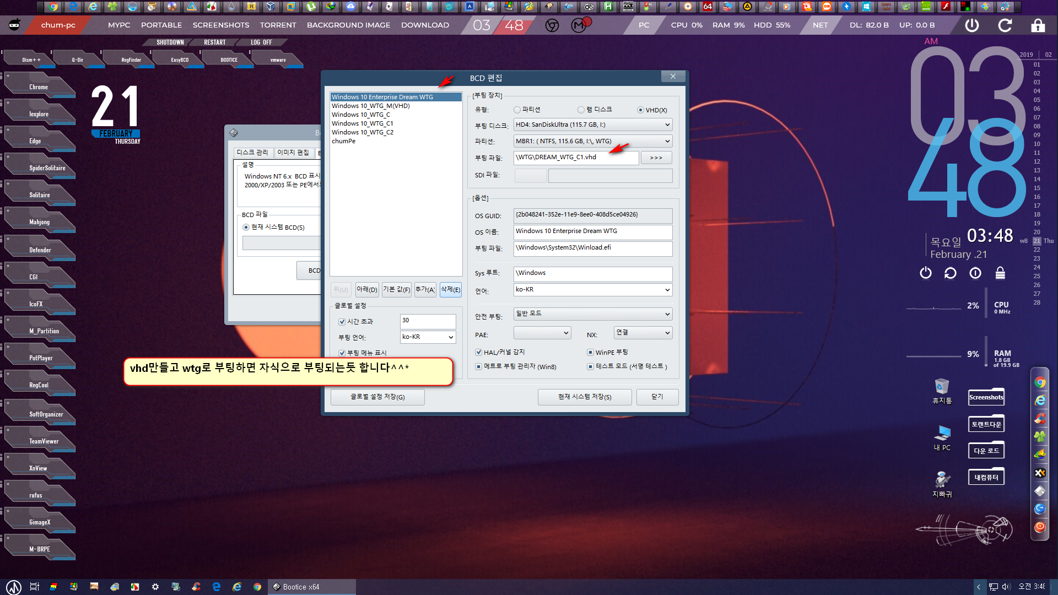Open Chrome in the right dock
Image resolution: width=1058 pixels, height=595 pixels.
click(1040, 382)
